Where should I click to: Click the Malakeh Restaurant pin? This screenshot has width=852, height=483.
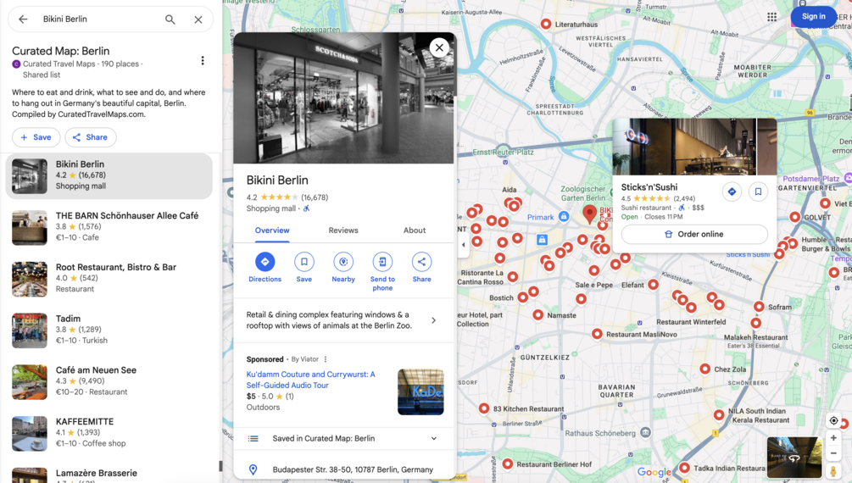755,323
